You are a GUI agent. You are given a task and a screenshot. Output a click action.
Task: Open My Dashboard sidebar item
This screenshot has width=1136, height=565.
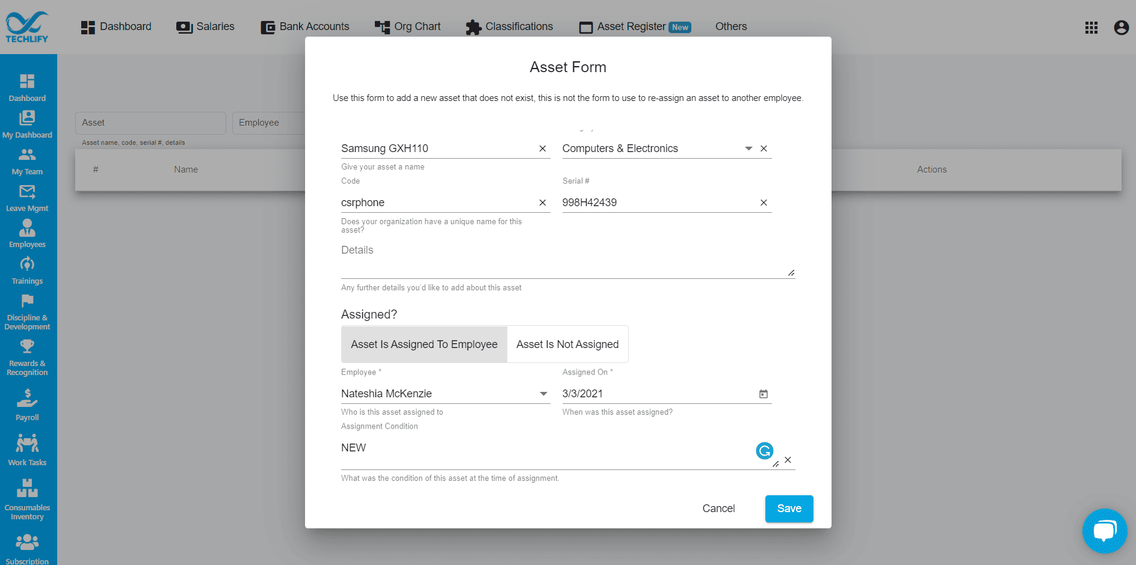27,124
